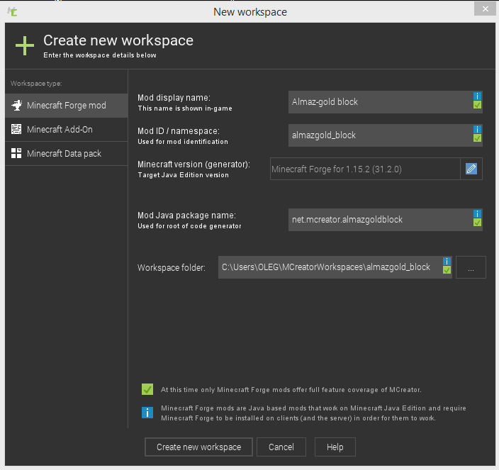
Task: Click the MCreator logo in title bar
Action: point(13,12)
